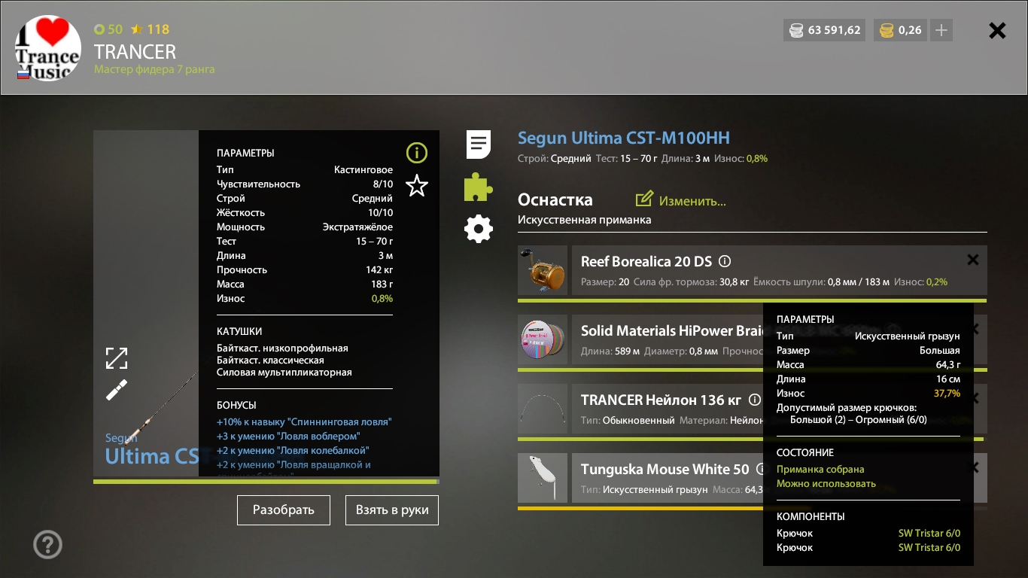Select the Reef Borealica reel thumbnail
This screenshot has width=1028, height=578.
point(543,270)
